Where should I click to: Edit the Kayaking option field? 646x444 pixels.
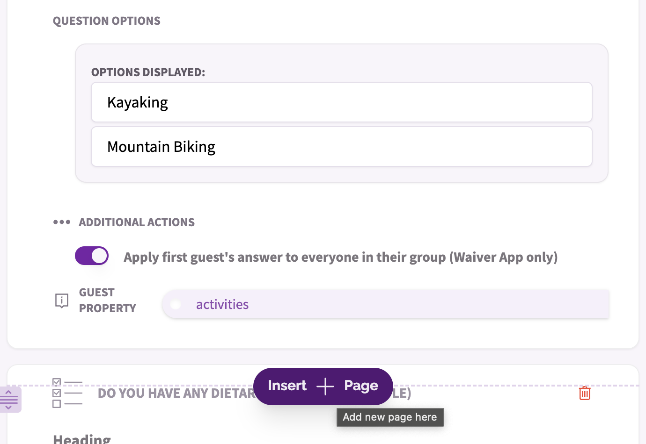click(341, 102)
